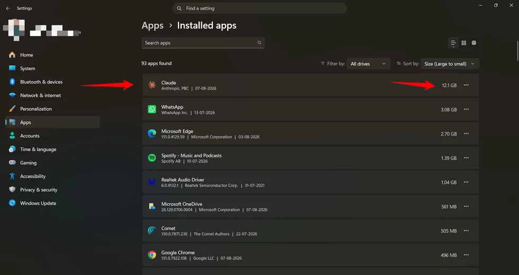Switch to list view layout
Image resolution: width=519 pixels, height=275 pixels.
453,43
